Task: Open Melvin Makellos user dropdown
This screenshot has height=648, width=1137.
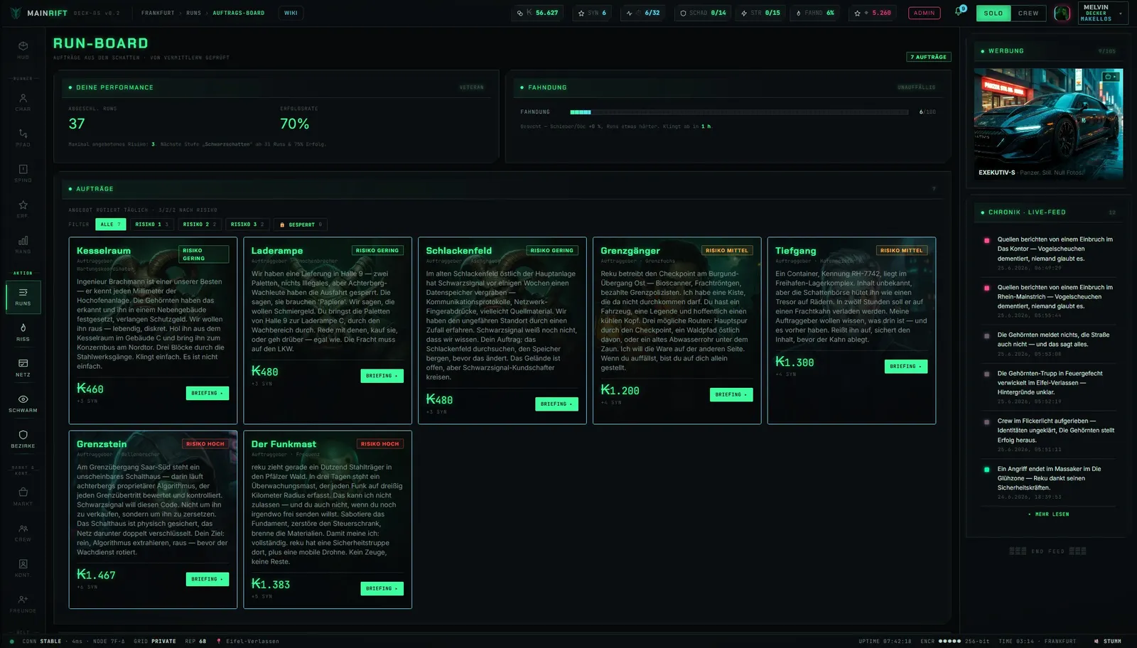Action: 1102,13
